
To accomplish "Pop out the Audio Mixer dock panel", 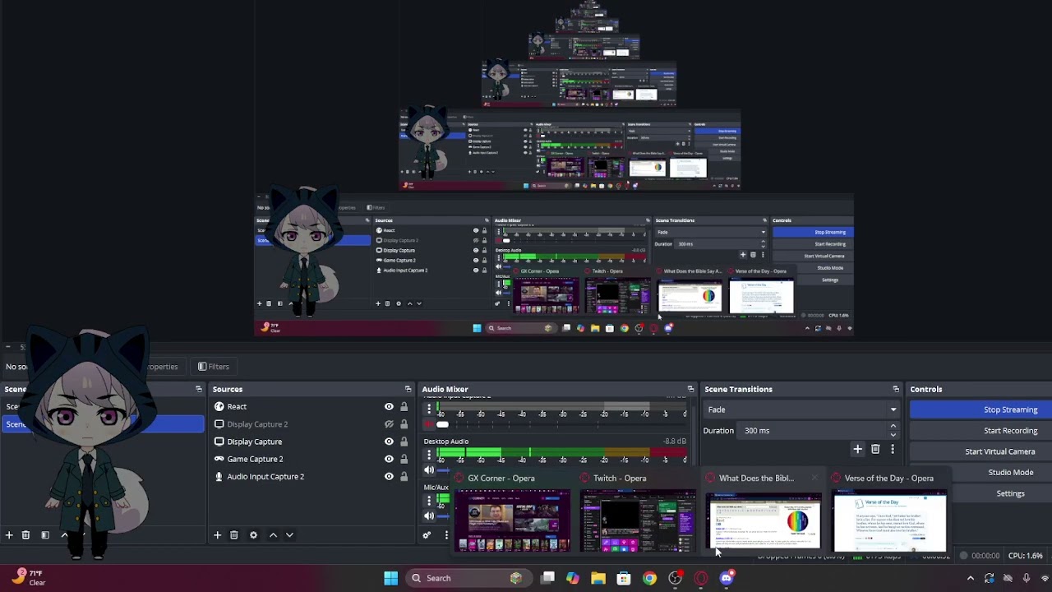I will tap(690, 389).
